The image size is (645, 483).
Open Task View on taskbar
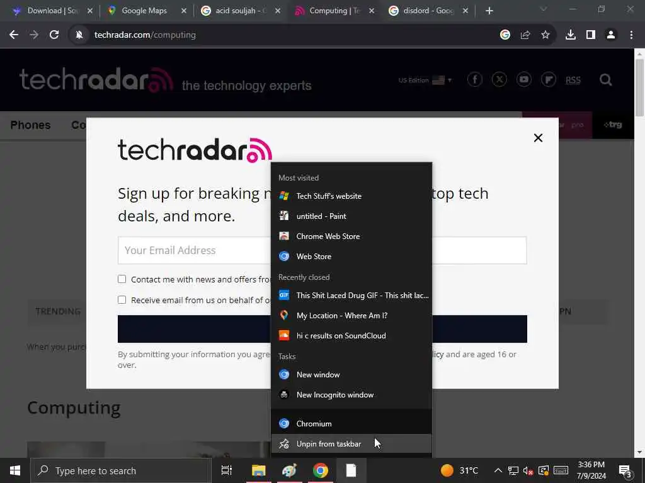(x=227, y=470)
